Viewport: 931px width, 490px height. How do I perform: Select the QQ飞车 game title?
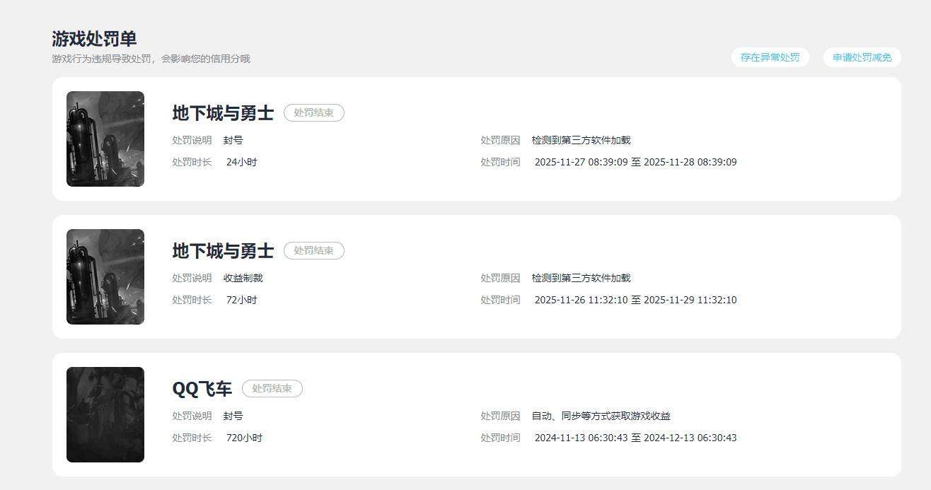pos(202,389)
